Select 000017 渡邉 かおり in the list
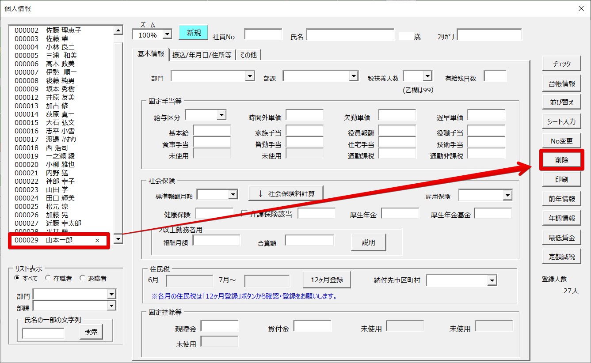 tap(61, 139)
